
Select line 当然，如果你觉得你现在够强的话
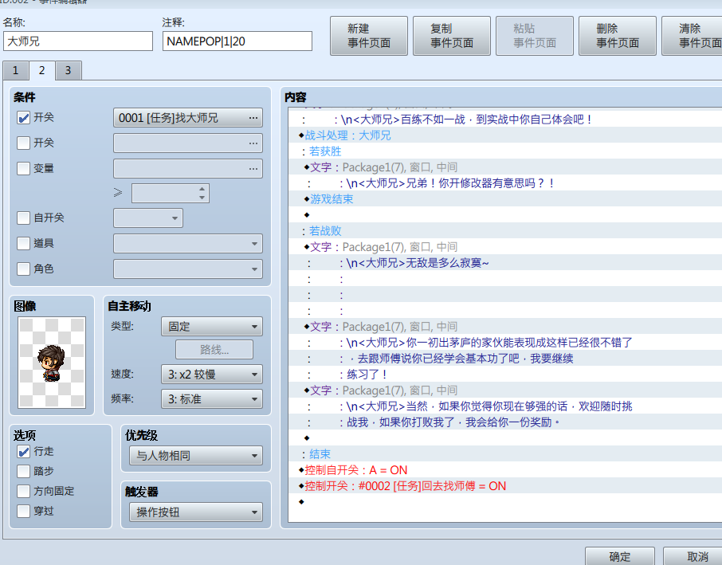coord(505,406)
